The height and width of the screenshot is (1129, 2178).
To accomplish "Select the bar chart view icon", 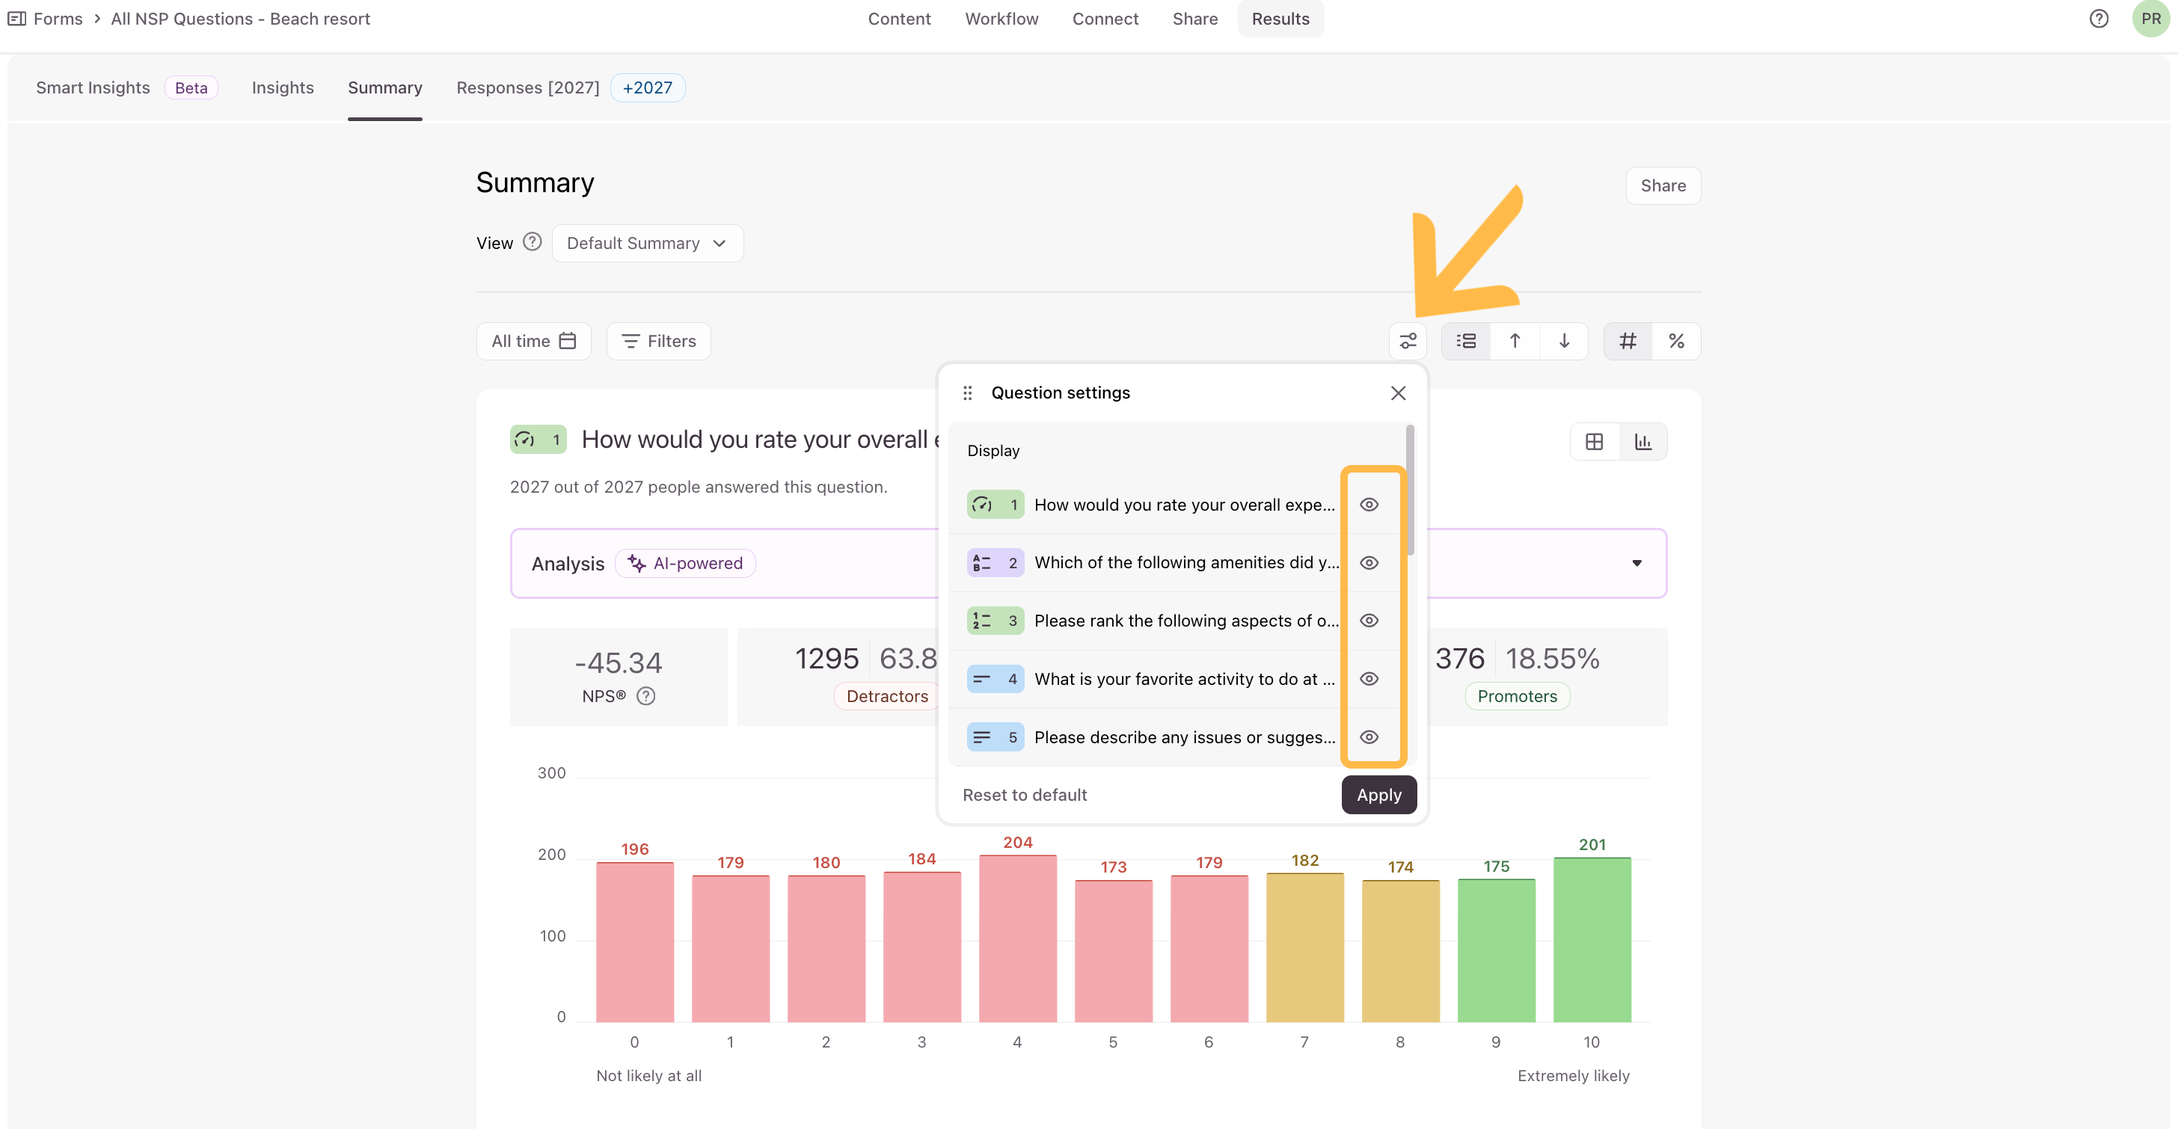I will 1642,441.
